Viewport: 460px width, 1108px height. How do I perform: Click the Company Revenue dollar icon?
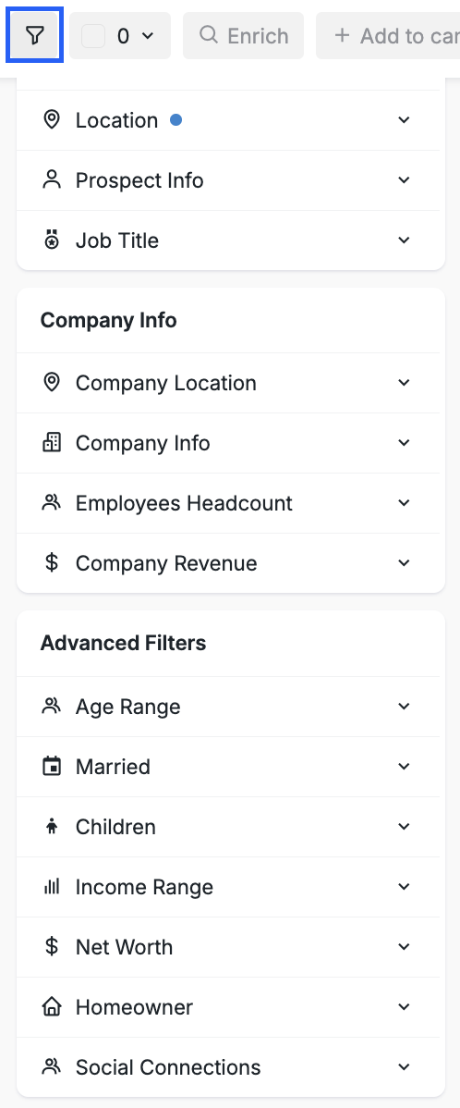coord(52,563)
